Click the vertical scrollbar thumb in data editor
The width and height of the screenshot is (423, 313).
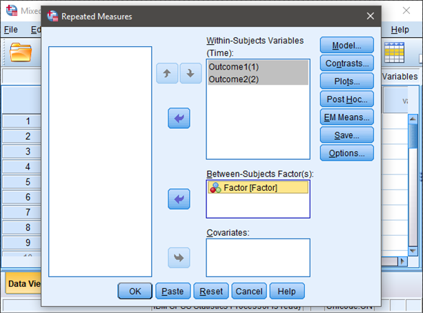pos(413,136)
